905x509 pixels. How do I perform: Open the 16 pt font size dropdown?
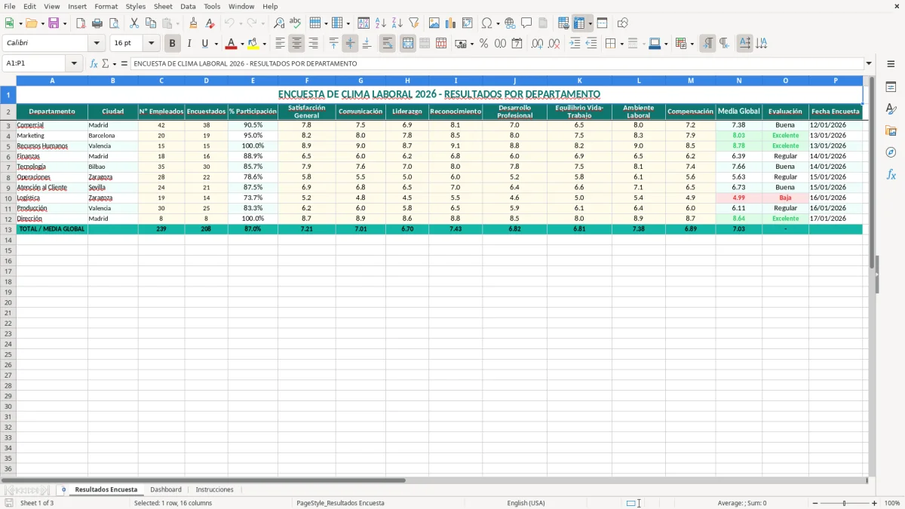pos(151,44)
